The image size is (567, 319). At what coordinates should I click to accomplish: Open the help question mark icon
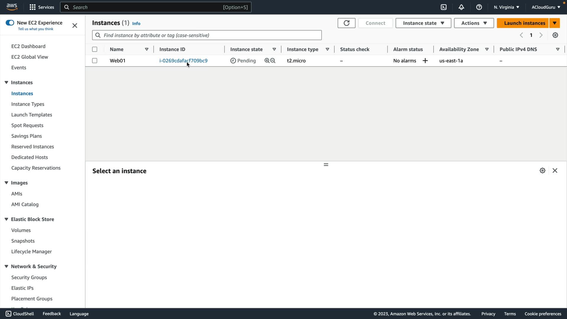pos(479,7)
